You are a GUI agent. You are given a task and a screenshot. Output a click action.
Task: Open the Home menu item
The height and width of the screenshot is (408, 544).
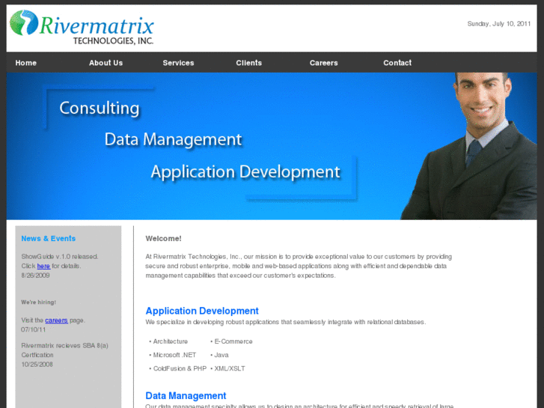click(25, 63)
